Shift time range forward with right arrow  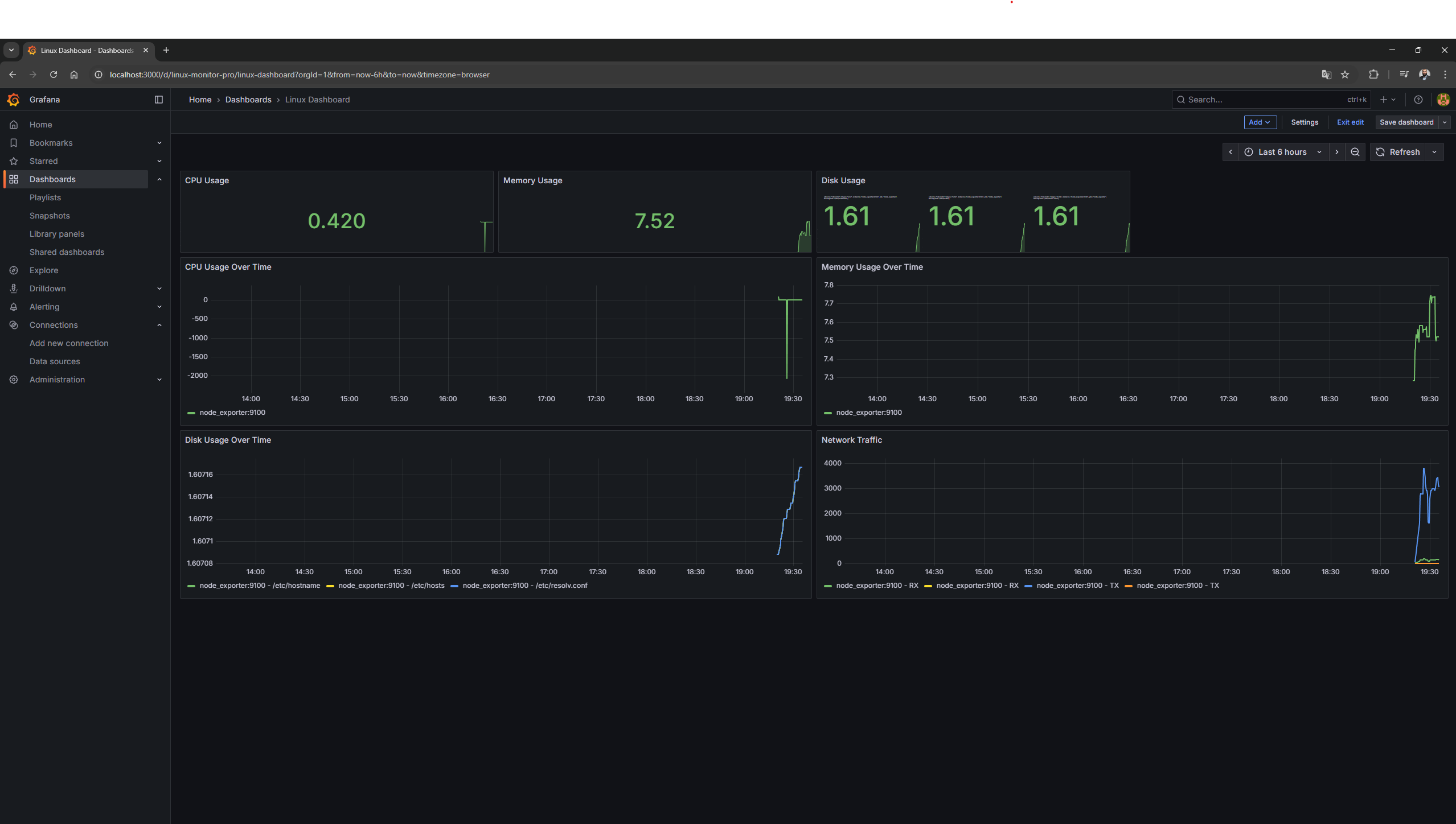[1337, 152]
